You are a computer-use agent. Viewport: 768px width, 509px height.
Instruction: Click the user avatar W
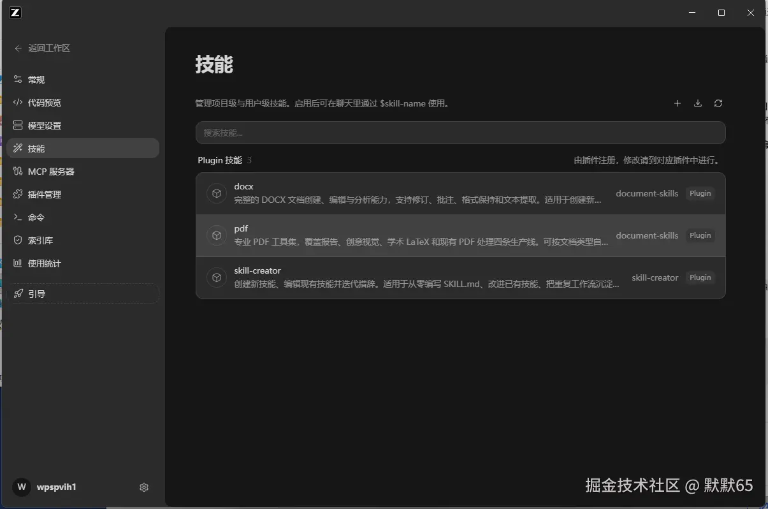pyautogui.click(x=22, y=487)
